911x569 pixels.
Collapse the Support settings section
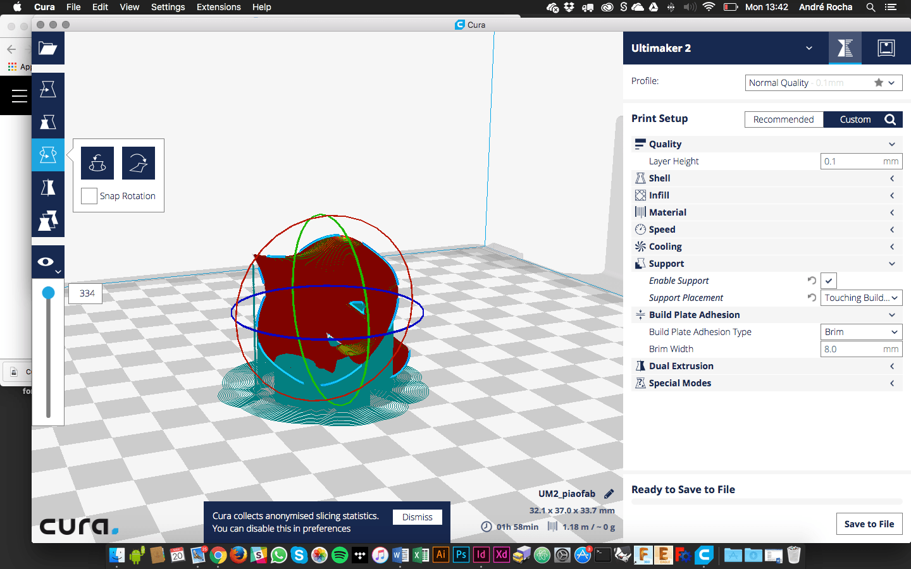(x=767, y=264)
